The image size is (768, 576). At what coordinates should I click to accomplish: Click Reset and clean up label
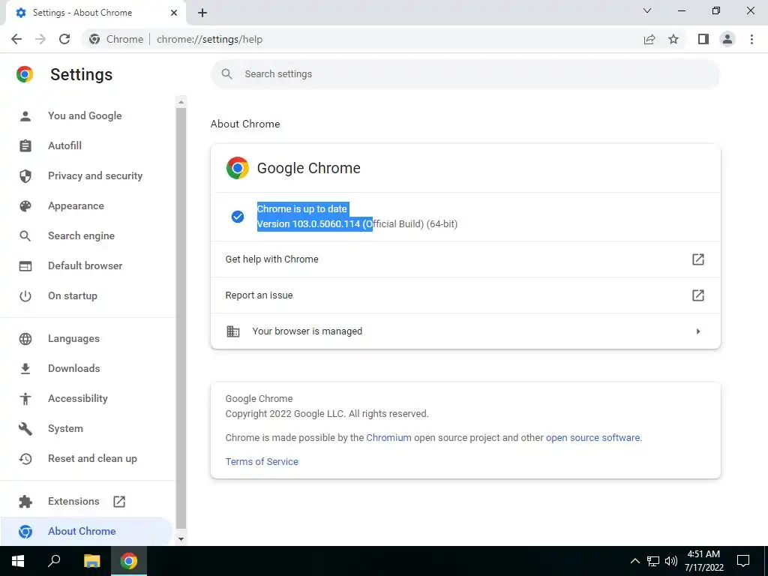92,459
